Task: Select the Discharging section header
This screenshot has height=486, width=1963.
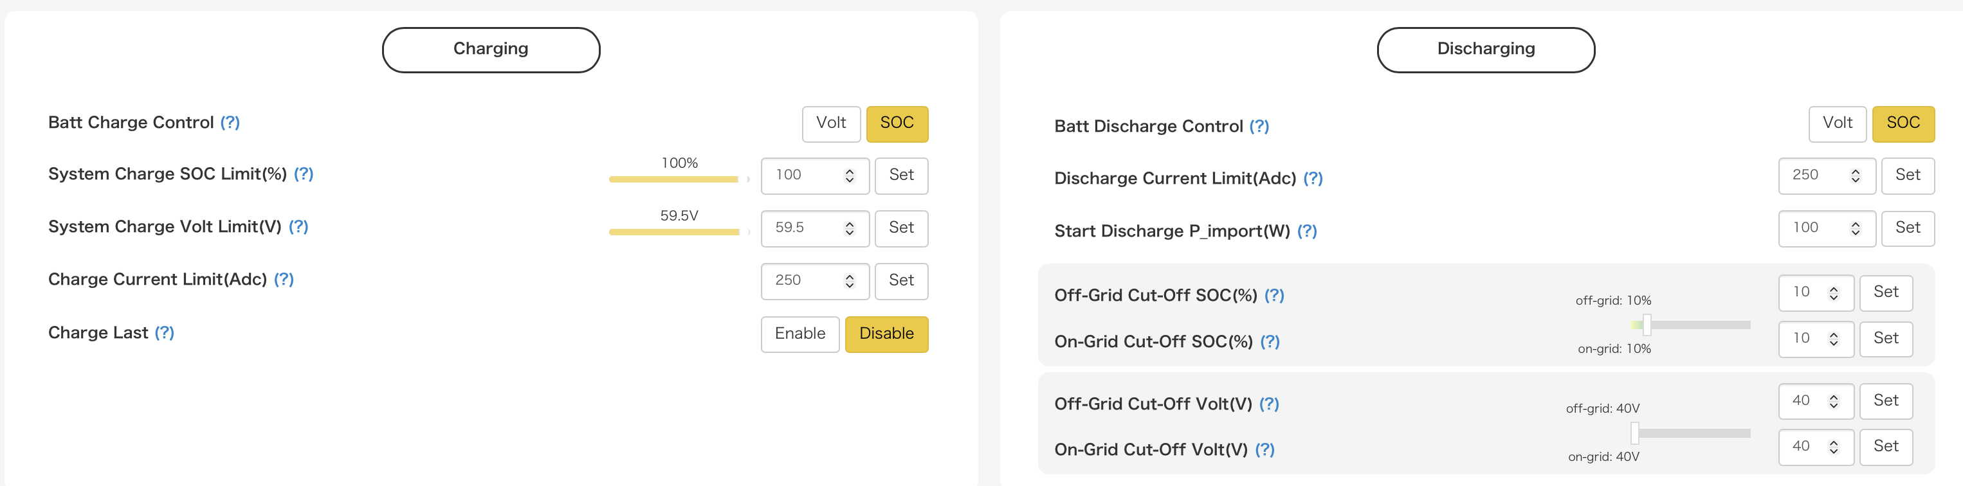Action: pyautogui.click(x=1485, y=50)
